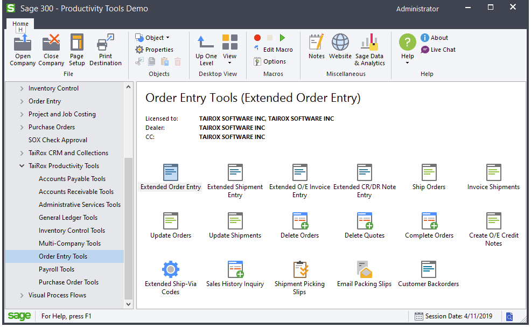Expand the Project and Job Costing node
Image resolution: width=531 pixels, height=327 pixels.
tap(22, 114)
